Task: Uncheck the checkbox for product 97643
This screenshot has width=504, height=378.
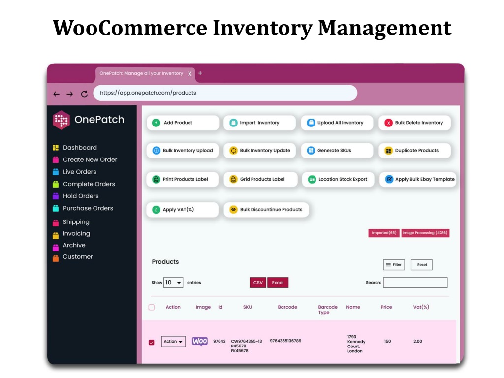Action: pos(152,343)
